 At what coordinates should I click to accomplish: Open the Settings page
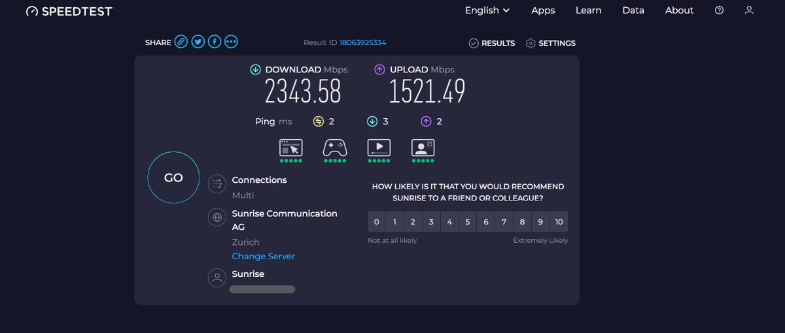550,43
